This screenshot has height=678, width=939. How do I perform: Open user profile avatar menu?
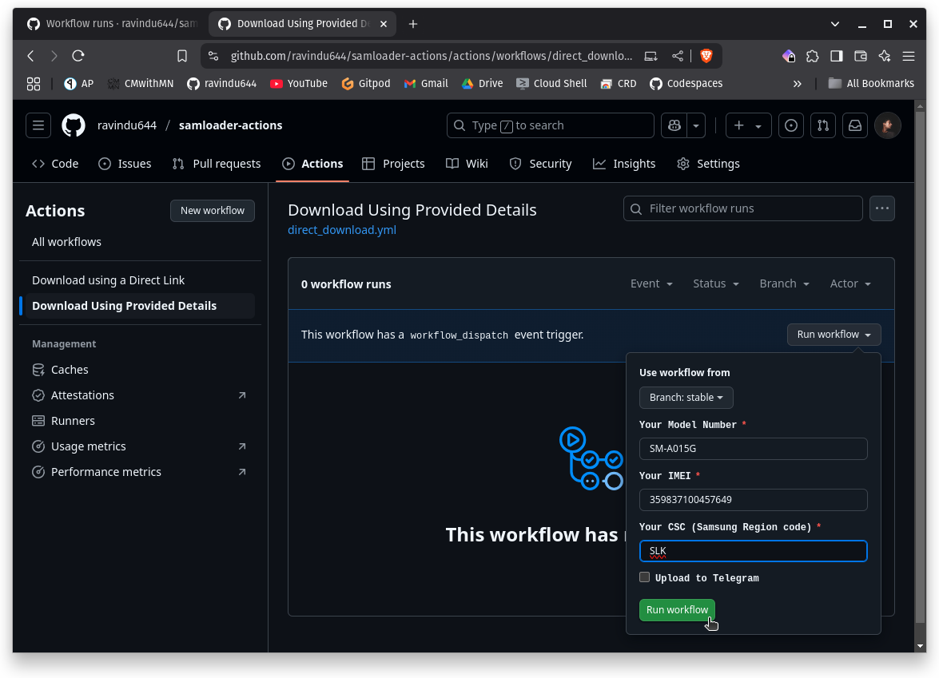pyautogui.click(x=888, y=125)
